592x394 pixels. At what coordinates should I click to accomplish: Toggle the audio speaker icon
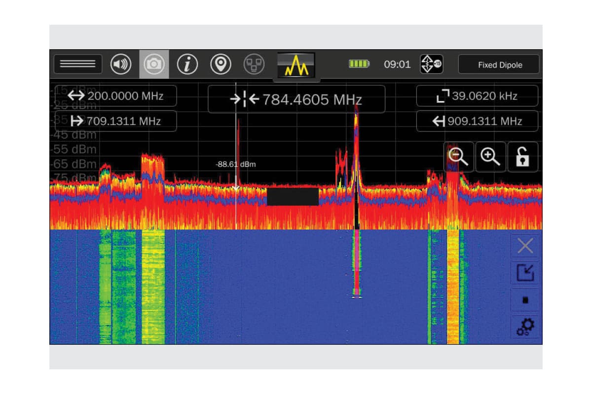121,65
